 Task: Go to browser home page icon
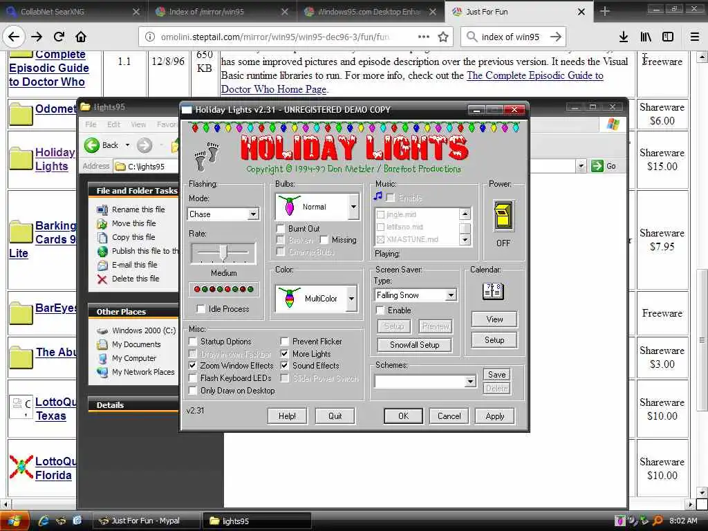[81, 37]
